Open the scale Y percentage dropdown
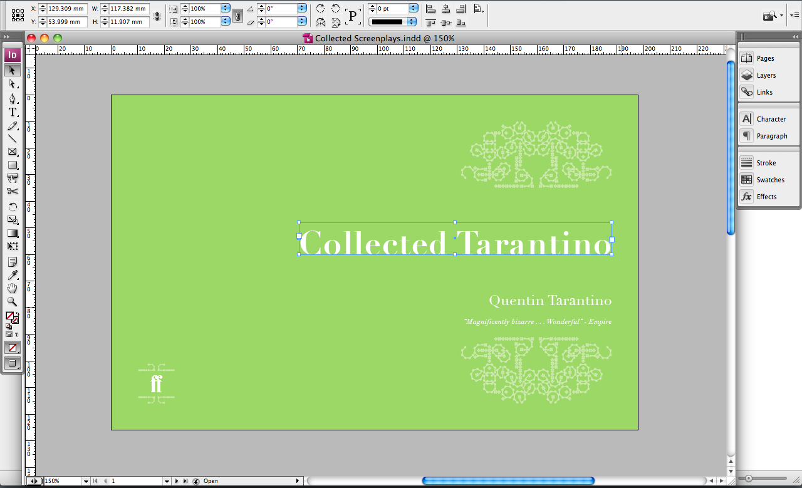Viewport: 802px width, 488px height. point(226,21)
